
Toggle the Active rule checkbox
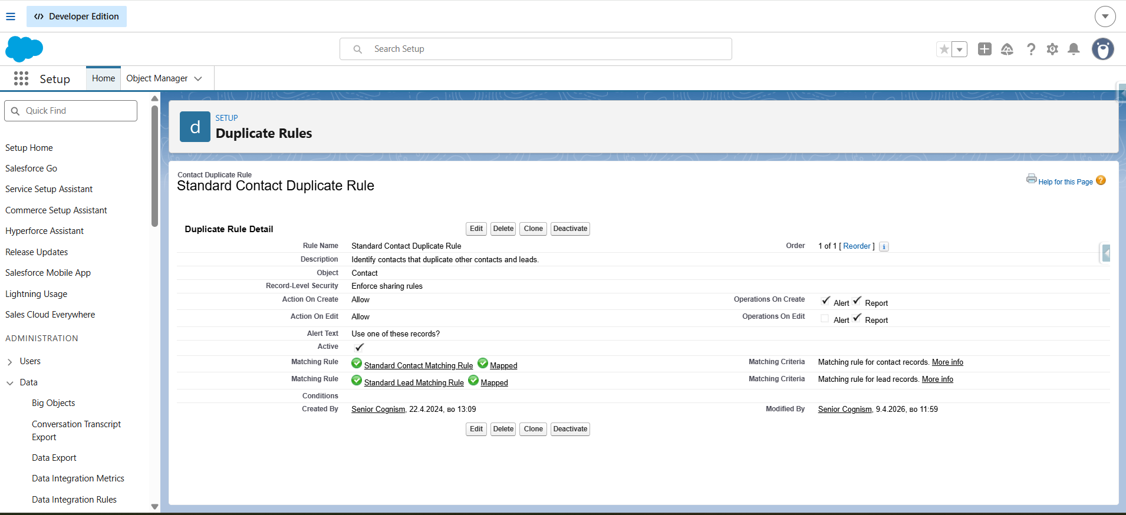click(x=359, y=347)
